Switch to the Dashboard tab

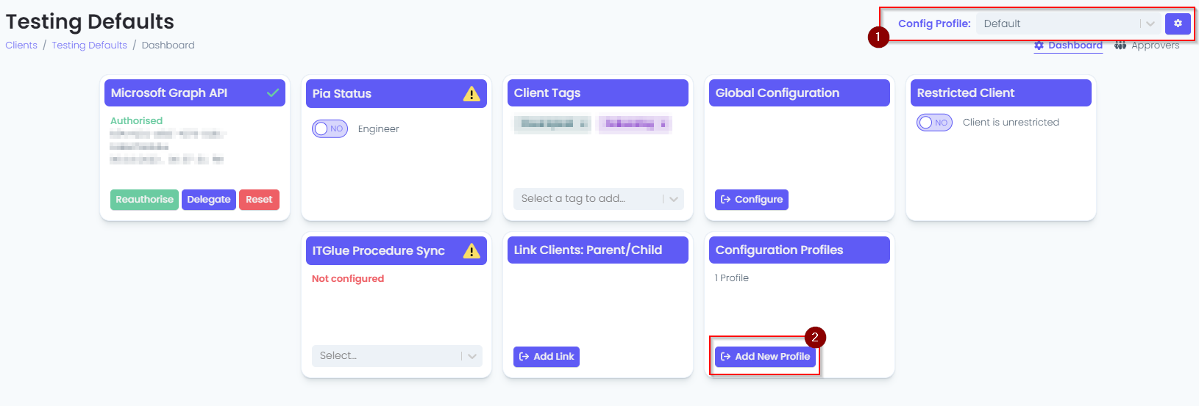tap(1068, 46)
